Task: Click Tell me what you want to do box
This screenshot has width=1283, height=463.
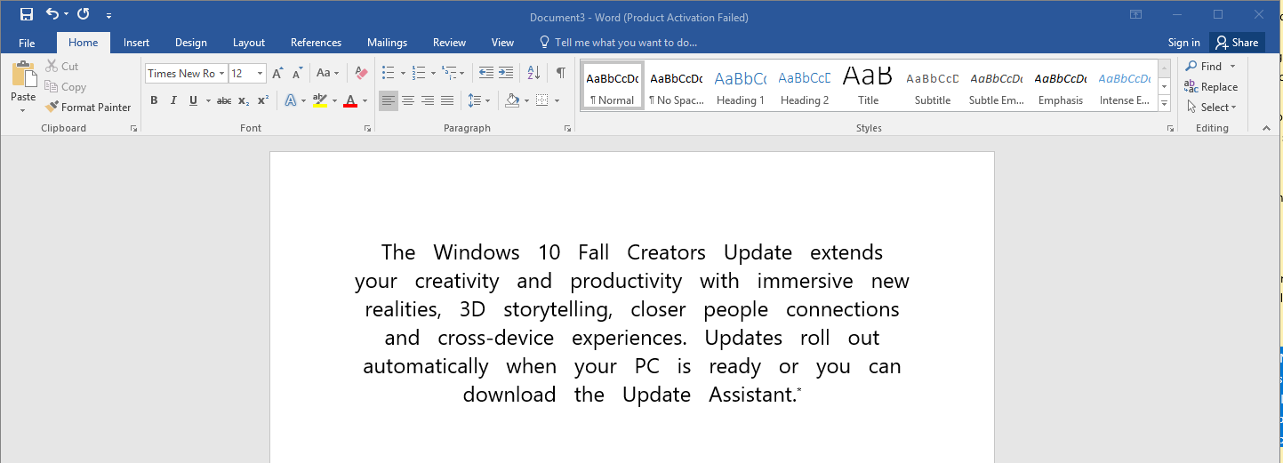Action: (x=618, y=43)
